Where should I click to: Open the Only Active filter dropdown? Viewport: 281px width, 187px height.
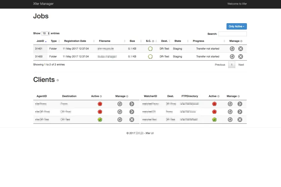click(236, 26)
